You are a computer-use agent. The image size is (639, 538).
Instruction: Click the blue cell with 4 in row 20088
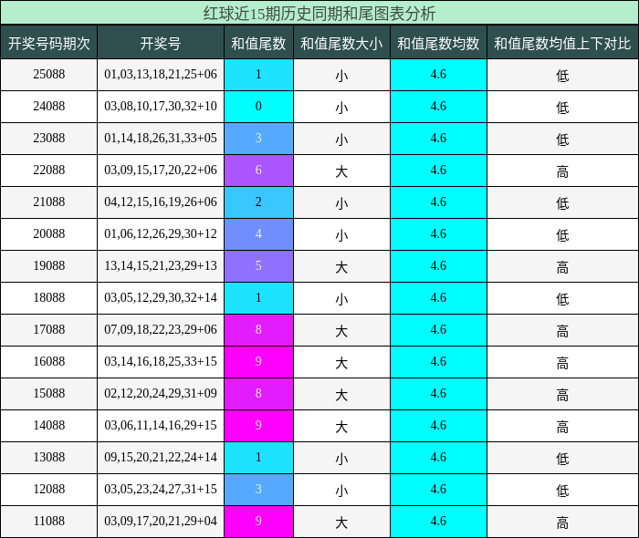[258, 234]
